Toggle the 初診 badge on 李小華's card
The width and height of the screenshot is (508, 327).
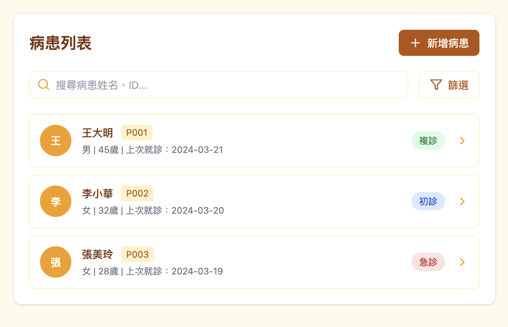(x=428, y=201)
